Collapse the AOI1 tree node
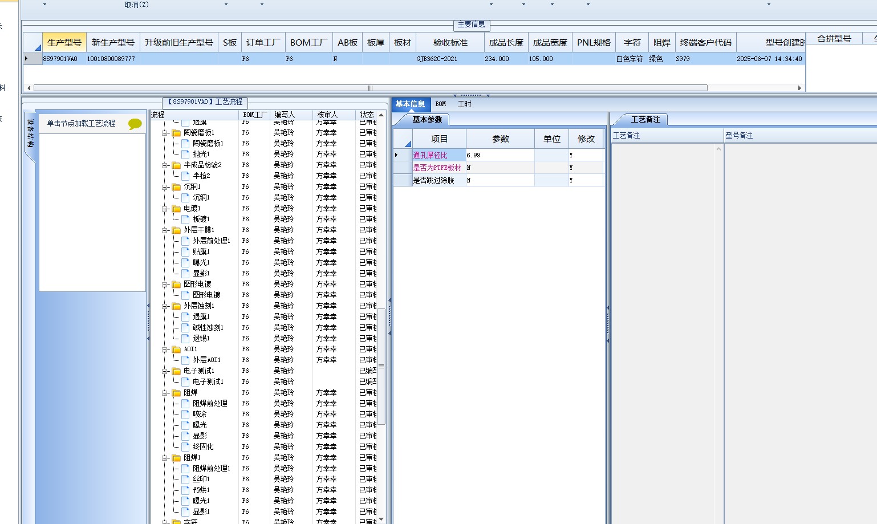Image resolution: width=877 pixels, height=524 pixels. click(165, 350)
